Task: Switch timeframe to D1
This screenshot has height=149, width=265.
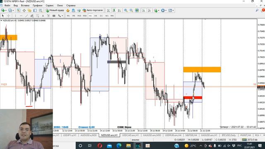Action: point(101,16)
